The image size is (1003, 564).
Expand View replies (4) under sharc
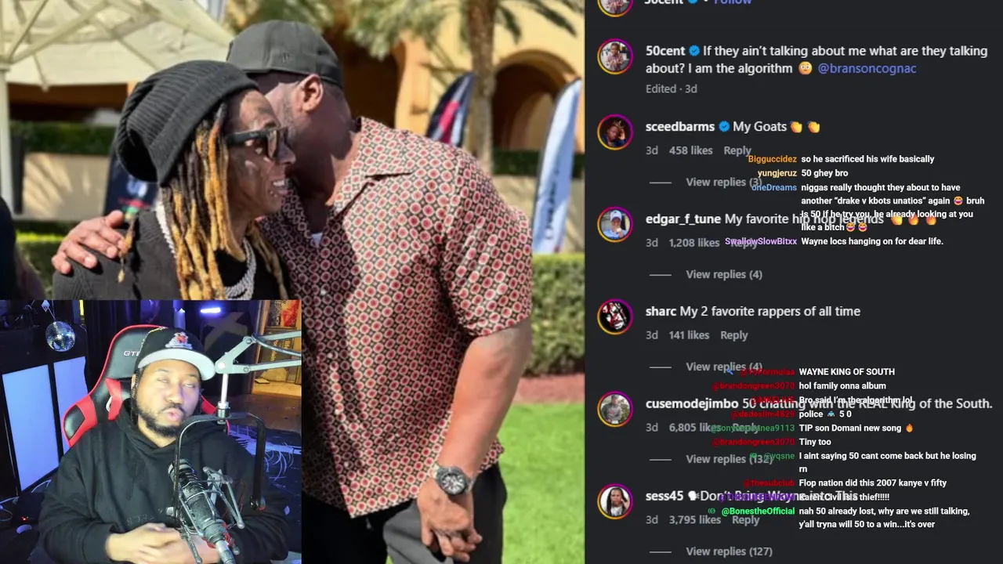[x=723, y=367]
